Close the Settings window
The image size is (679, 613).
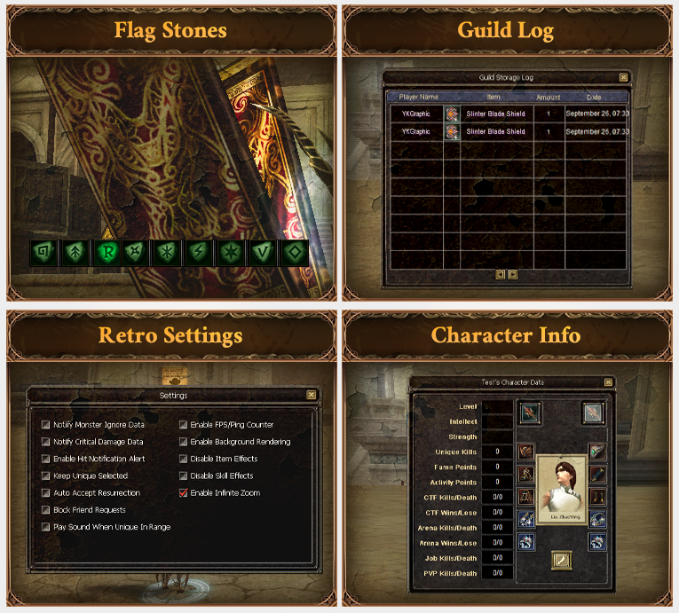pos(311,395)
